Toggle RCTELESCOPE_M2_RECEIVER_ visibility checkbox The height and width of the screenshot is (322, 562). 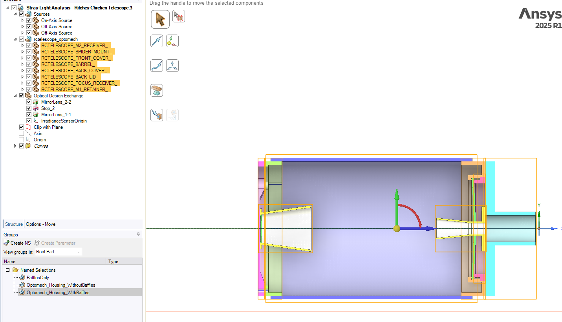pyautogui.click(x=29, y=46)
